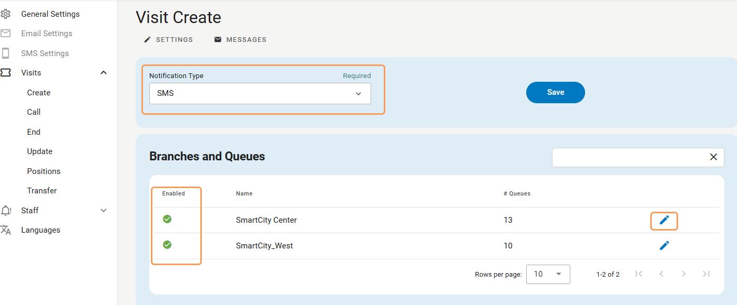Go to next page of branches
The height and width of the screenshot is (305, 737).
[x=683, y=274]
